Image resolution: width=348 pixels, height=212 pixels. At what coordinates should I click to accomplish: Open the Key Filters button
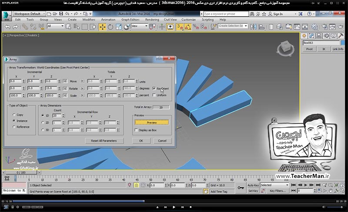tap(278, 191)
